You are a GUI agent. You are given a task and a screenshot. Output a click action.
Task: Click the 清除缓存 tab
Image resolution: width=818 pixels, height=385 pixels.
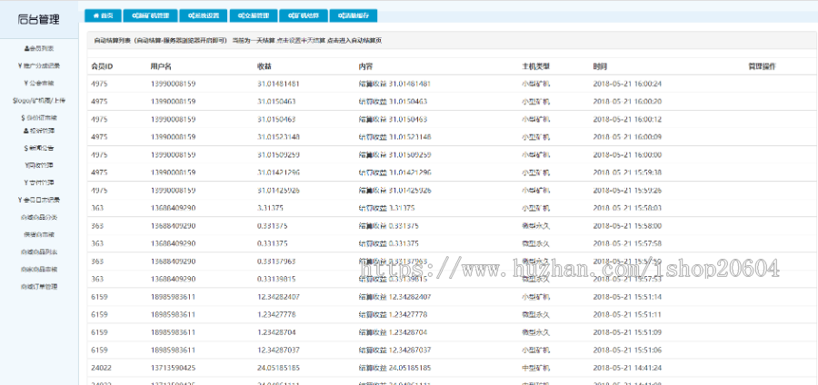tap(354, 15)
